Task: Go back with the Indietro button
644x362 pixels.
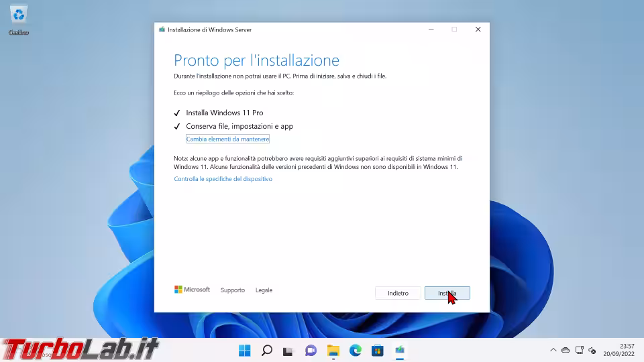Action: point(398,293)
